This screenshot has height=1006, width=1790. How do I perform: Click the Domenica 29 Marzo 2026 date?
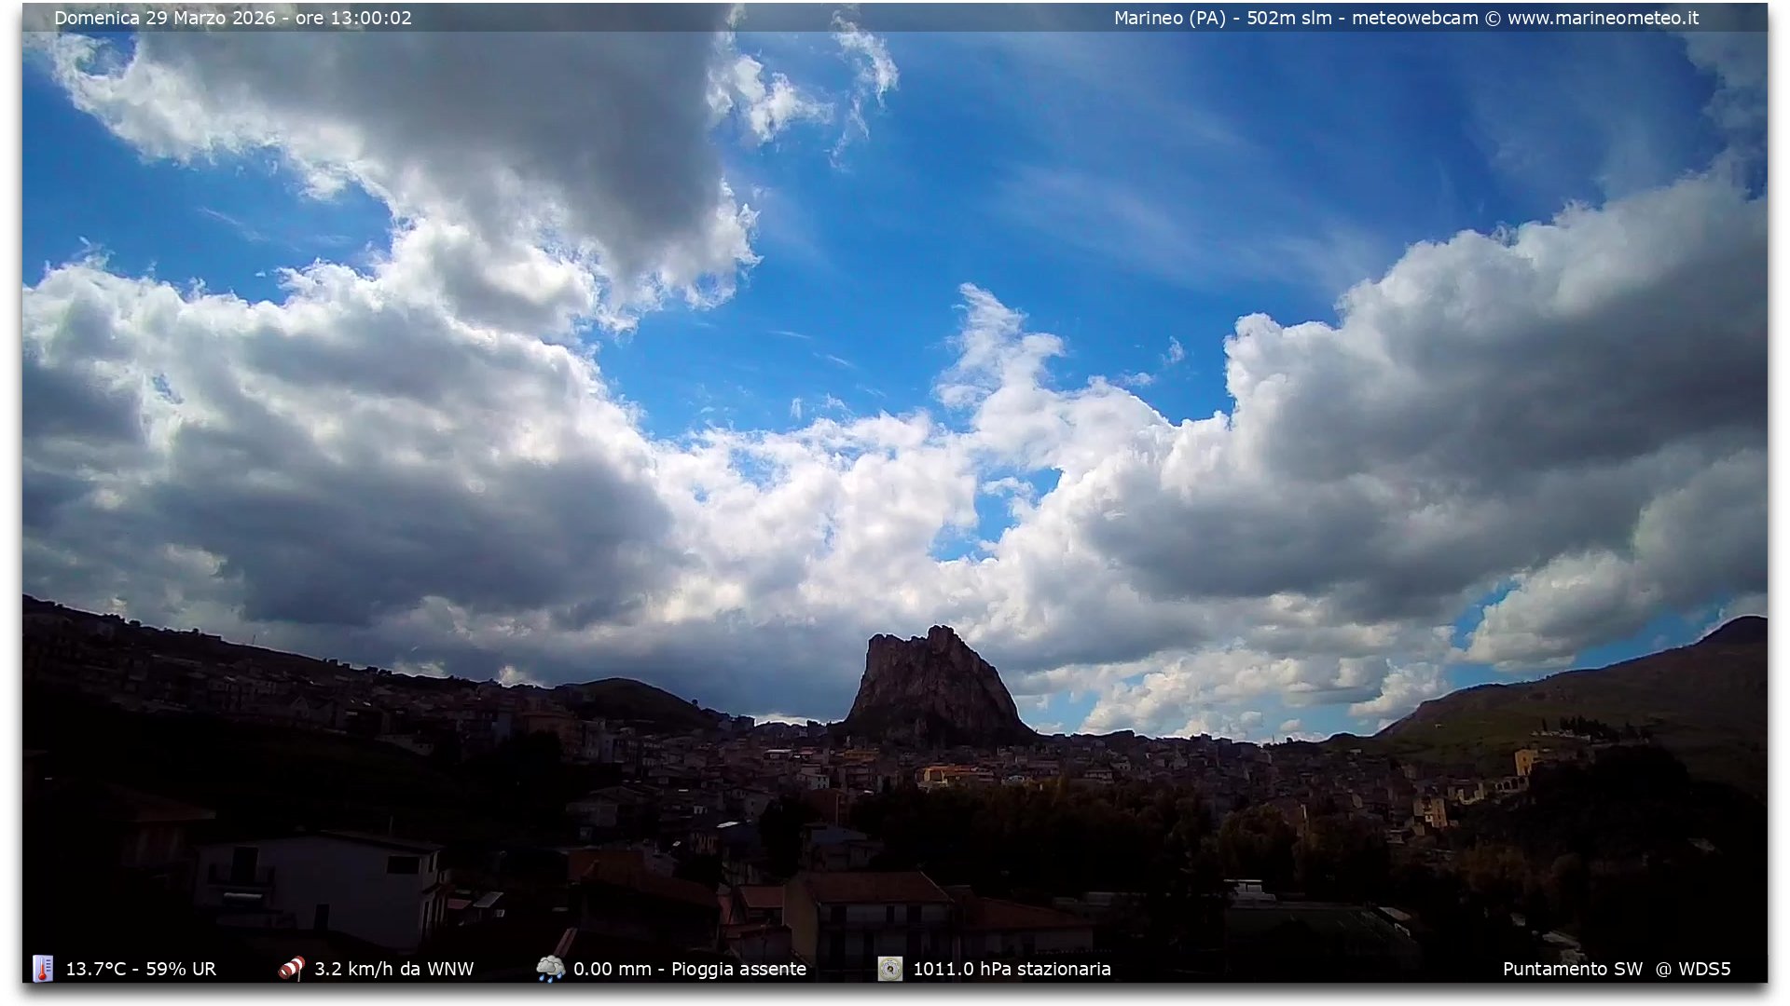coord(165,18)
